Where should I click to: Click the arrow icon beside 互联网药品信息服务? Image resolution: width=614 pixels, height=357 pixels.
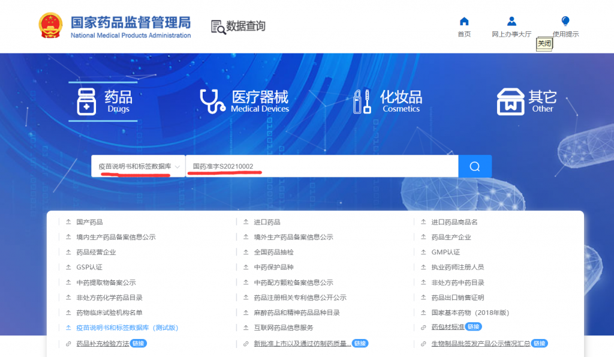(x=246, y=327)
